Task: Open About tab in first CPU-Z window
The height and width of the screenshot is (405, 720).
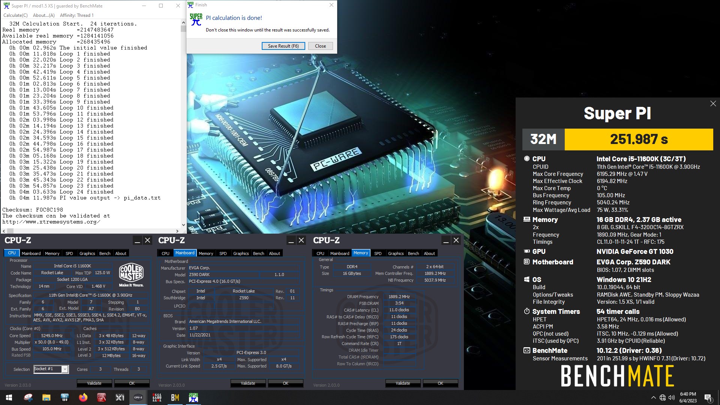Action: click(x=121, y=253)
